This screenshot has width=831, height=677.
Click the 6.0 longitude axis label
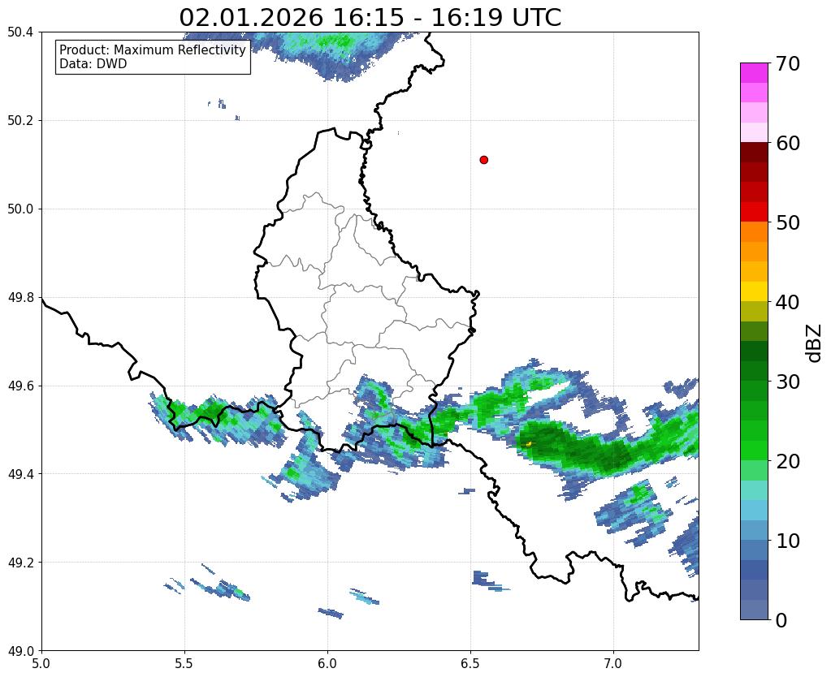coord(327,663)
